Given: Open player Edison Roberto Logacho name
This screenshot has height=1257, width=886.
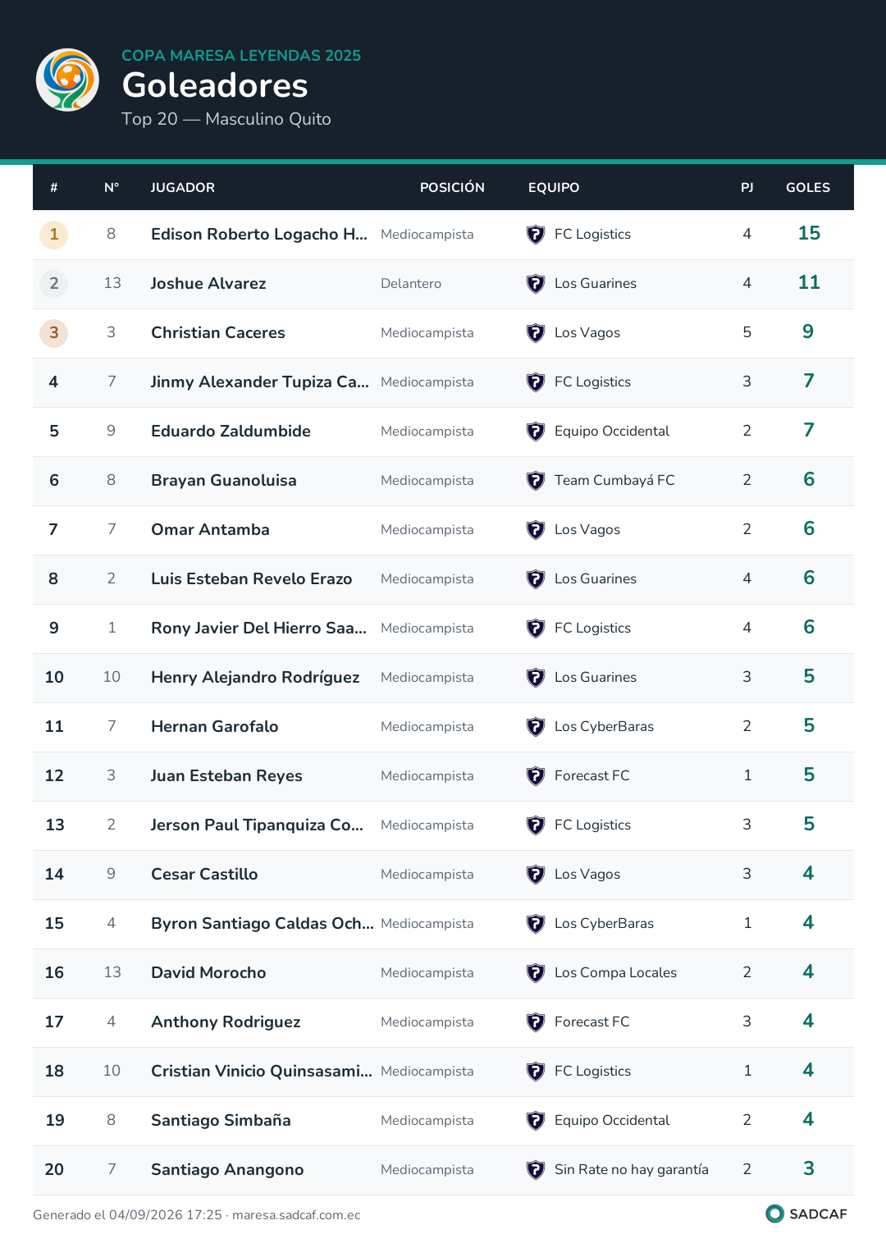Looking at the screenshot, I should tap(259, 235).
